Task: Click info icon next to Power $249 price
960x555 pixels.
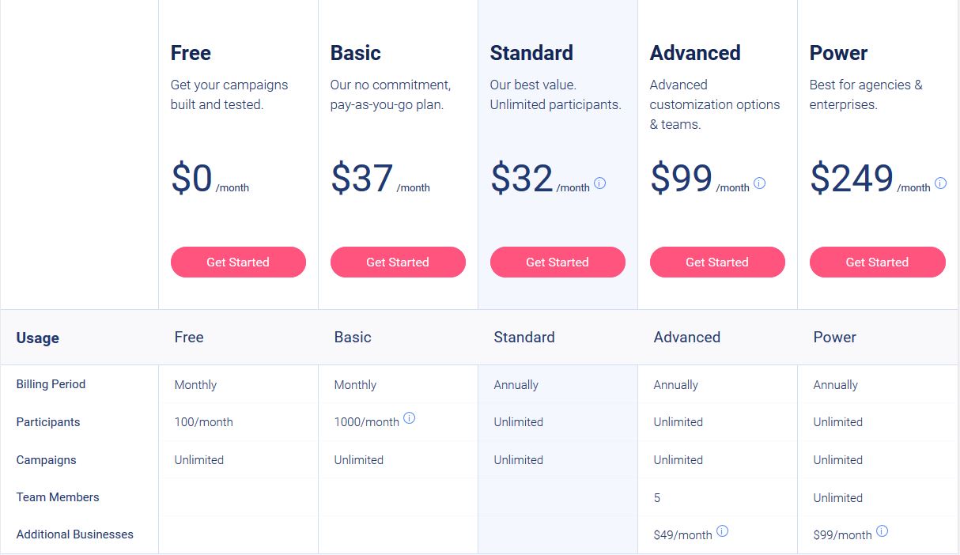Action: click(940, 183)
